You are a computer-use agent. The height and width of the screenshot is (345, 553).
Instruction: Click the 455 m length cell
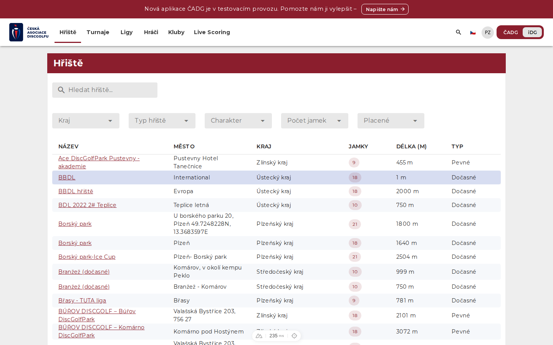(x=404, y=163)
